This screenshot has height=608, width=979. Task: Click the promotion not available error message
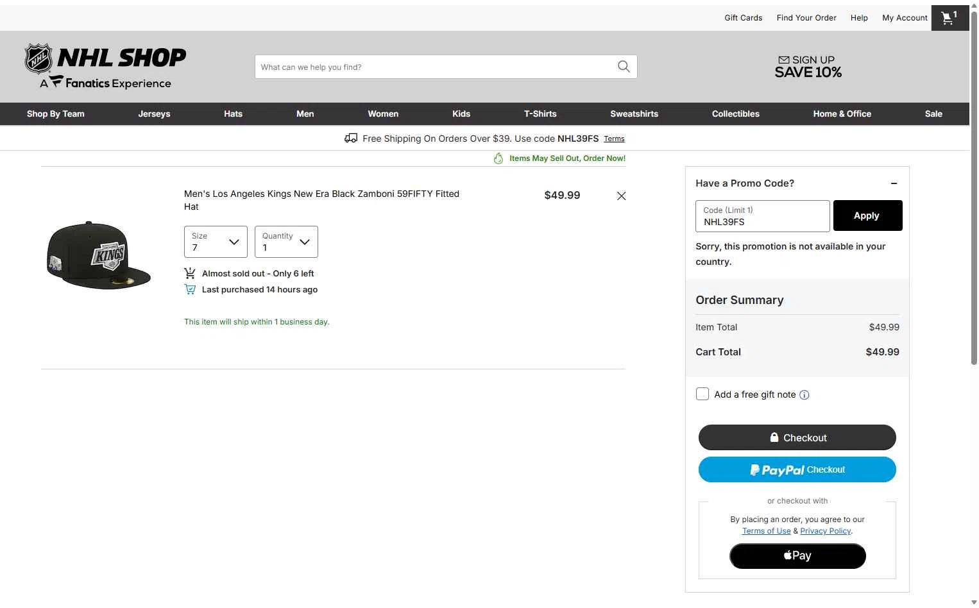click(790, 254)
